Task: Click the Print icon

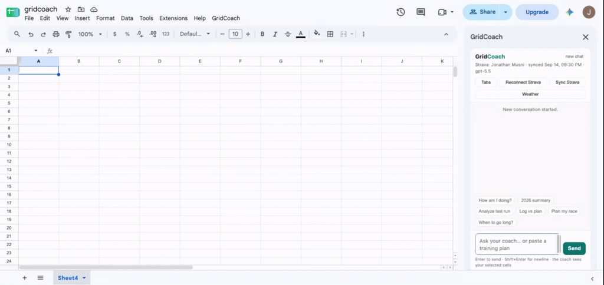Action: tap(56, 34)
